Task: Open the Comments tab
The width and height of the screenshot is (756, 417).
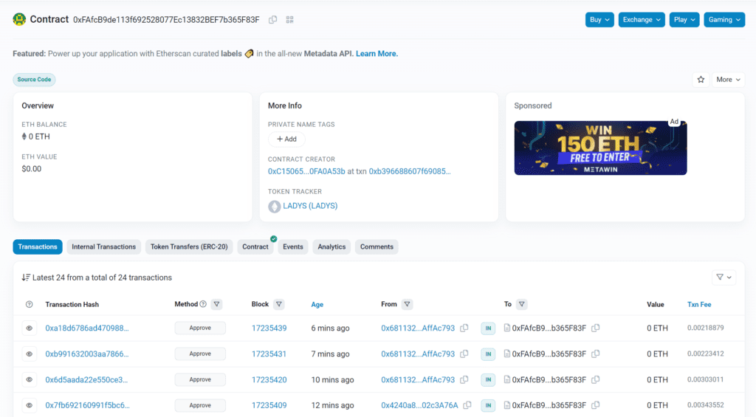Action: coord(377,247)
